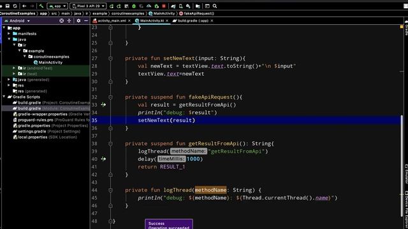
Task: Fold the getResultFromApi function at line 38
Action: (110, 144)
